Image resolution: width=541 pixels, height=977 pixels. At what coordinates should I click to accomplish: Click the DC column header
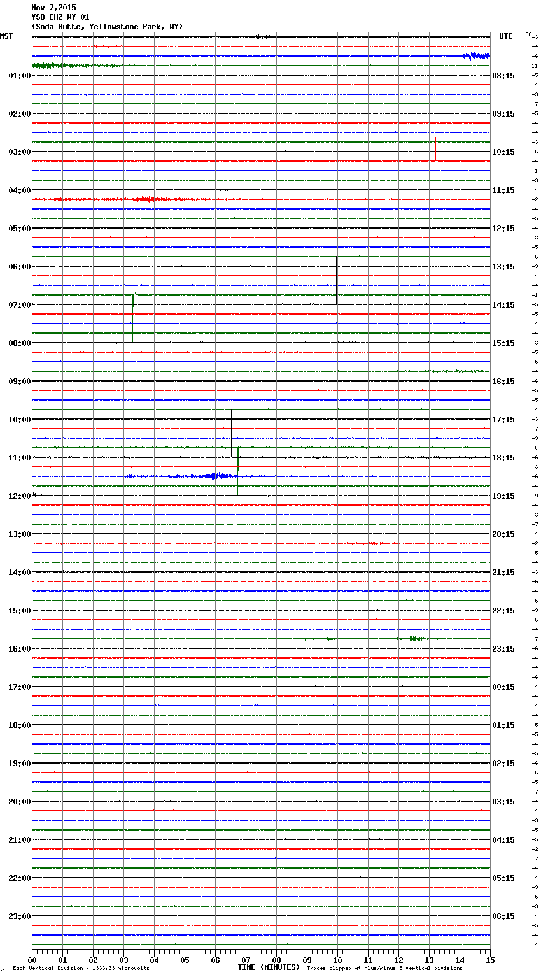(528, 34)
